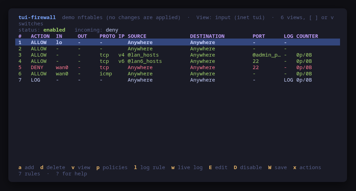The image size is (356, 191).
Task: Click rule 5 port 22 cell
Action: click(256, 67)
